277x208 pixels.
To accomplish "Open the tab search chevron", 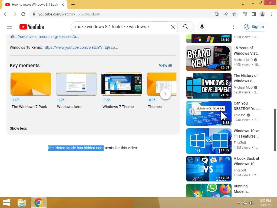I will pos(243,5).
